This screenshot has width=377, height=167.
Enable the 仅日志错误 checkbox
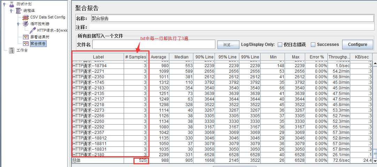point(280,45)
